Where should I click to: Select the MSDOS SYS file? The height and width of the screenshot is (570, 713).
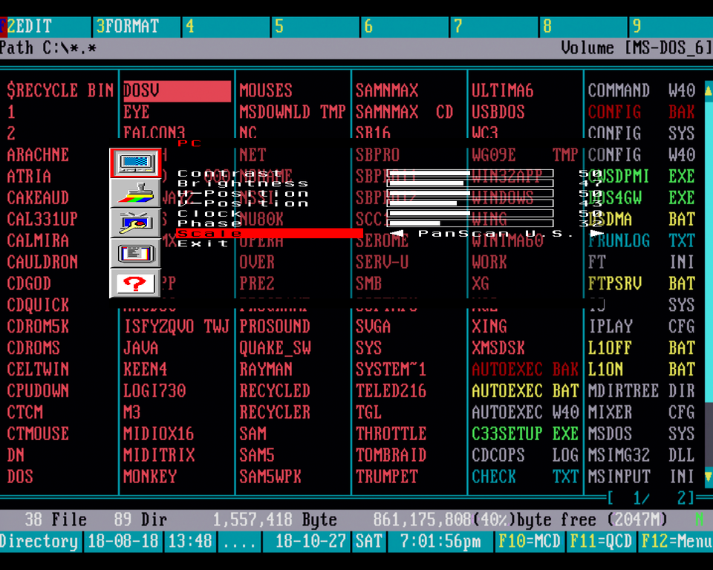pos(642,433)
